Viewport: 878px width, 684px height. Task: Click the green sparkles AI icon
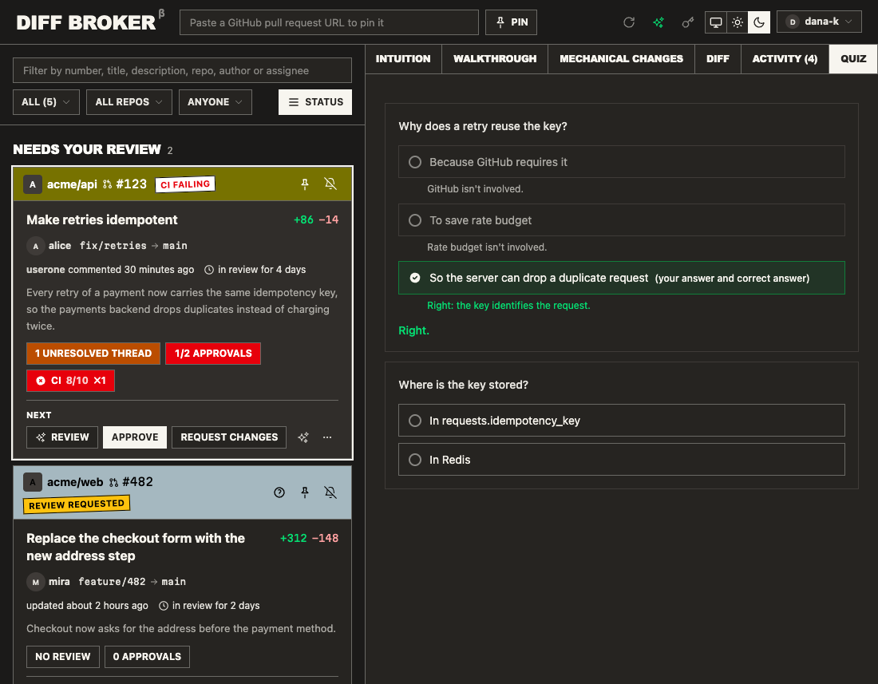(658, 22)
